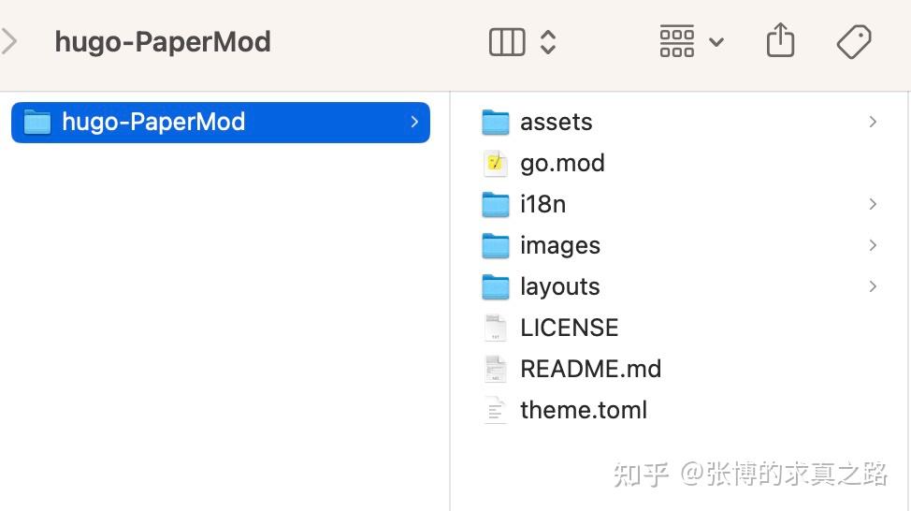Expand the images folder chevron

point(873,245)
